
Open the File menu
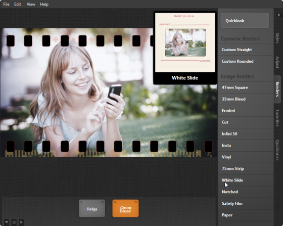[x=6, y=4]
